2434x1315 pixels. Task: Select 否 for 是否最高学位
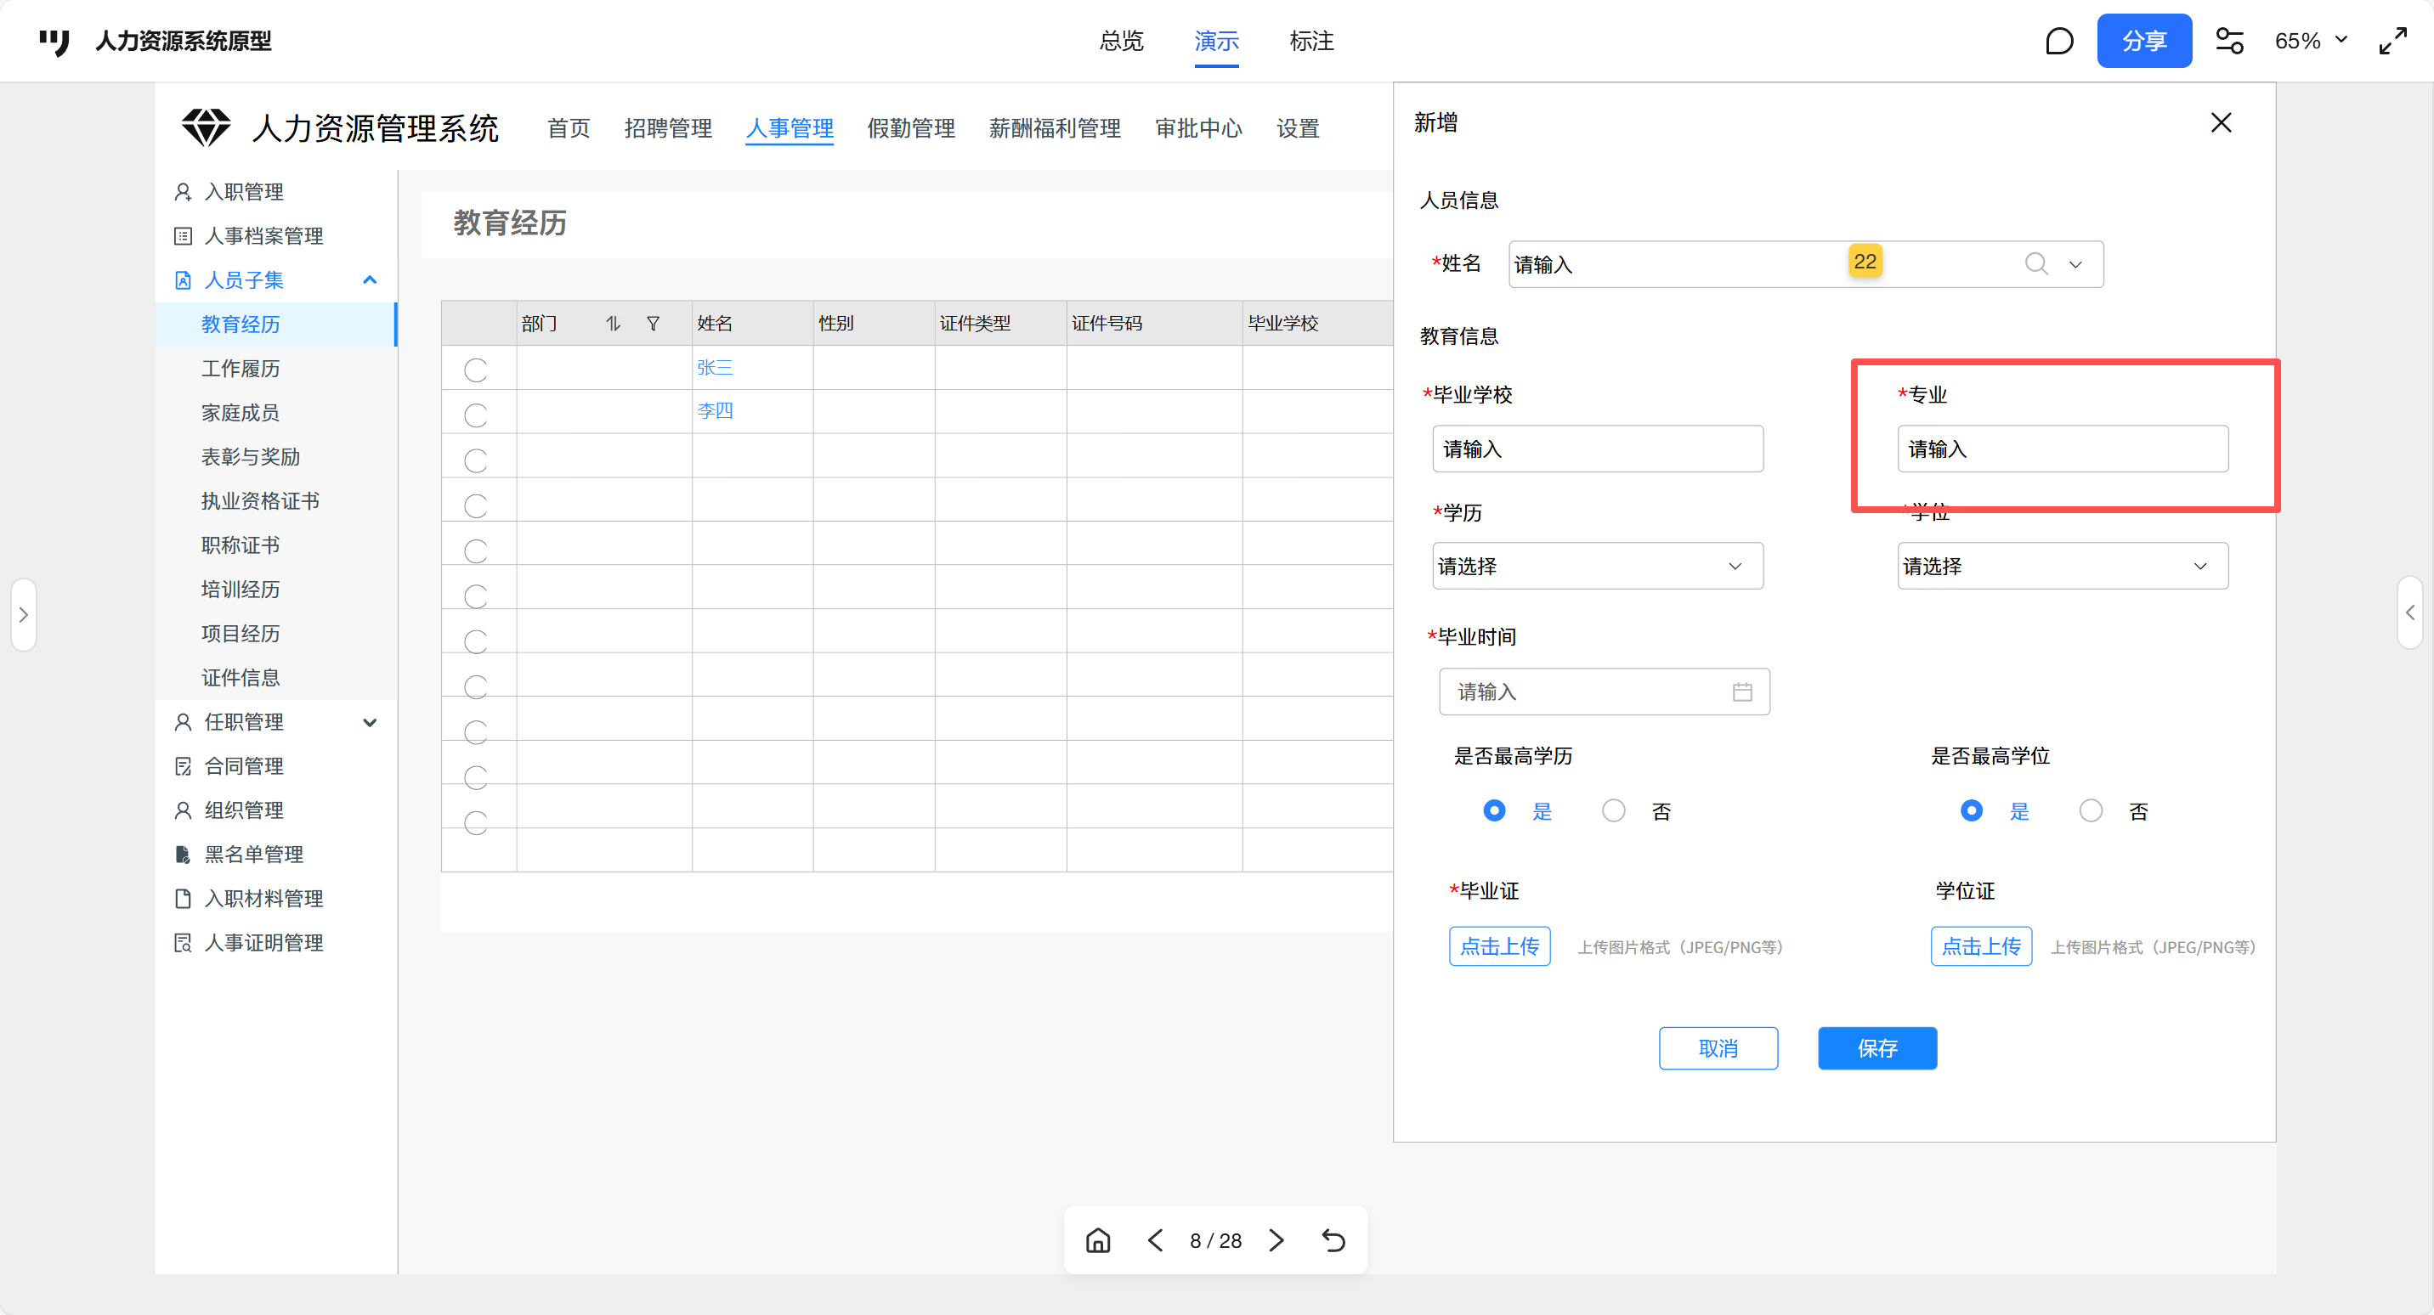pyautogui.click(x=2091, y=810)
